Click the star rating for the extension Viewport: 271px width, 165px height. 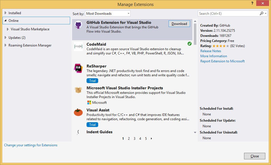click(221, 46)
